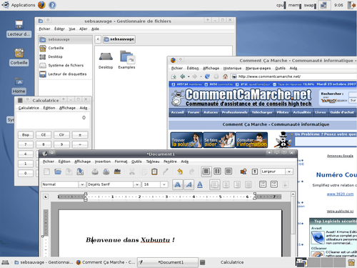The height and width of the screenshot is (268, 357).
Task: Set right paragraph alignment in Document1
Action: pyautogui.click(x=237, y=184)
